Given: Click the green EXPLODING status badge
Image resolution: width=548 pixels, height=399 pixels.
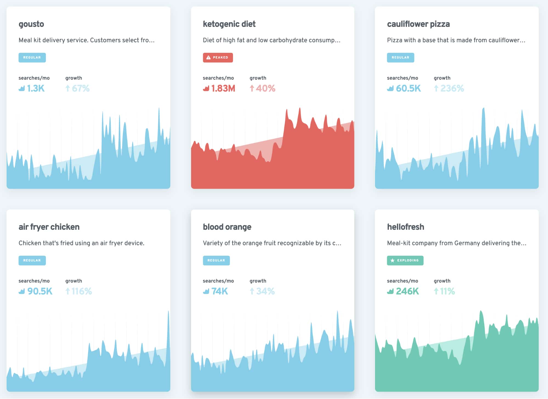Looking at the screenshot, I should tap(405, 260).
